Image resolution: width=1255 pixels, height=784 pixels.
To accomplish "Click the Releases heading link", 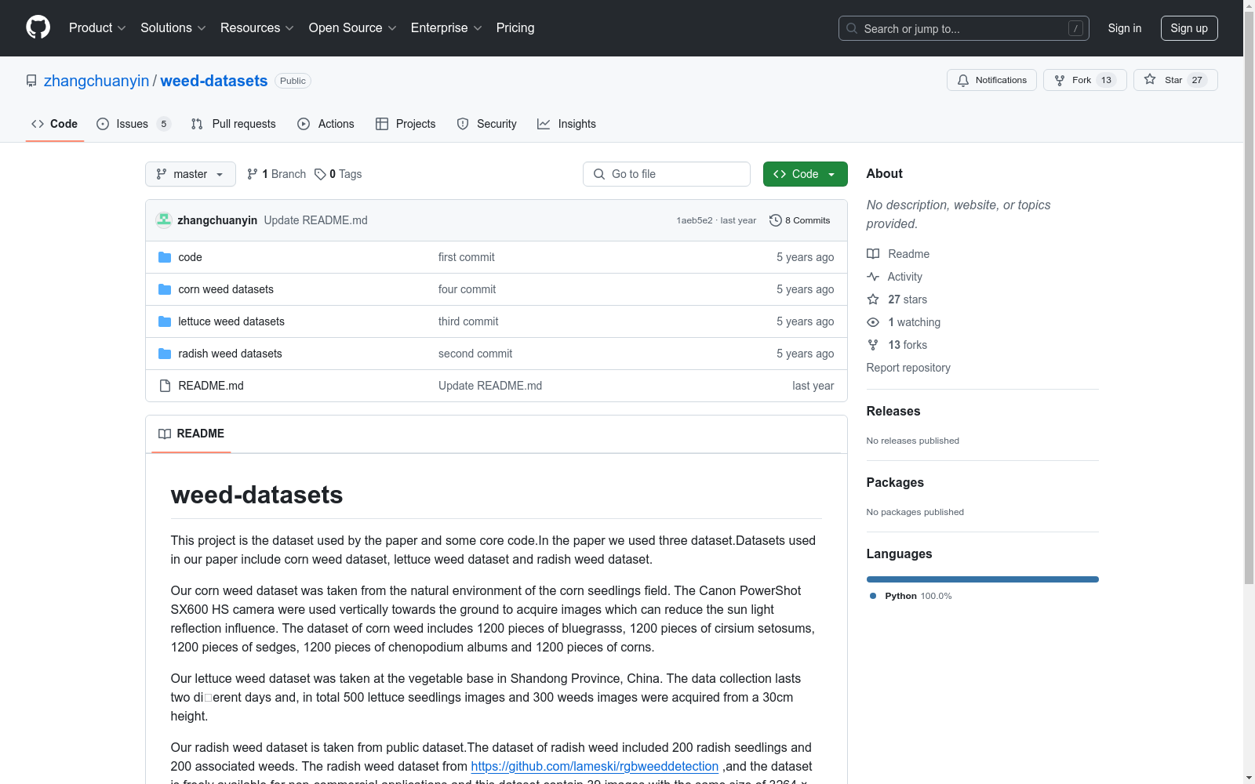I will coord(893,411).
